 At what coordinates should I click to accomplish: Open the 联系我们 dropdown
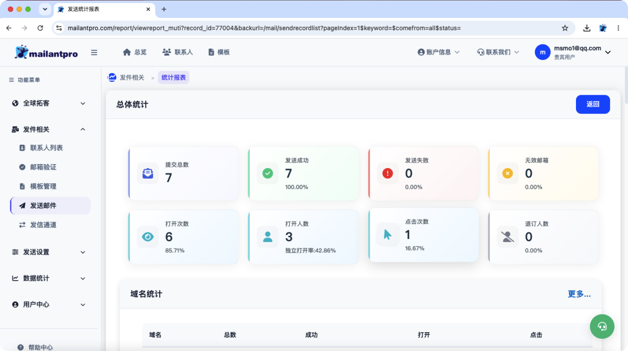498,52
